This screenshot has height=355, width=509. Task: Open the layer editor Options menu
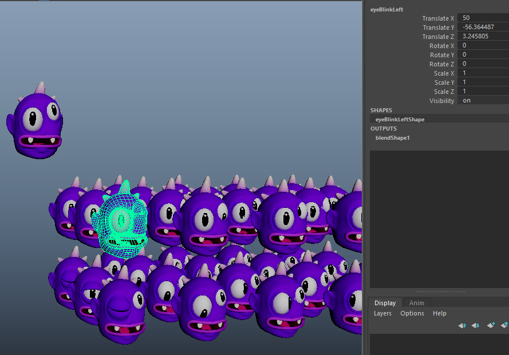tap(412, 313)
